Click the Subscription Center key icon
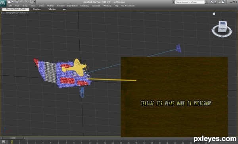 coord(211,2)
